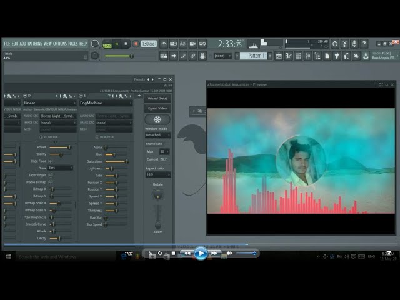Toggle layer D enable radio button
Image resolution: width=400 pixels, height=300 pixels.
click(x=25, y=96)
